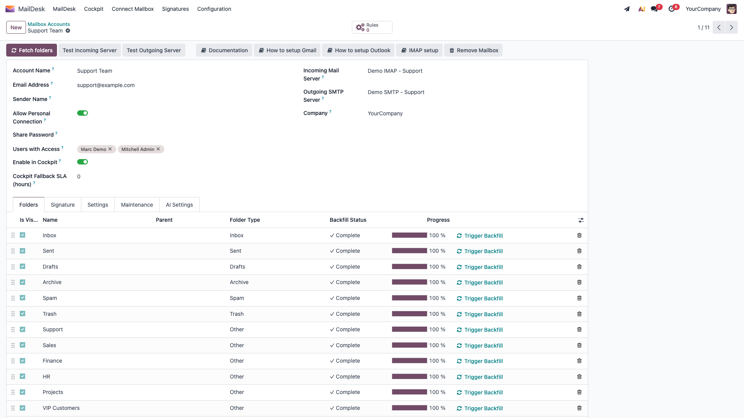Image resolution: width=744 pixels, height=418 pixels.
Task: Open column options adjust icon
Action: 581,220
